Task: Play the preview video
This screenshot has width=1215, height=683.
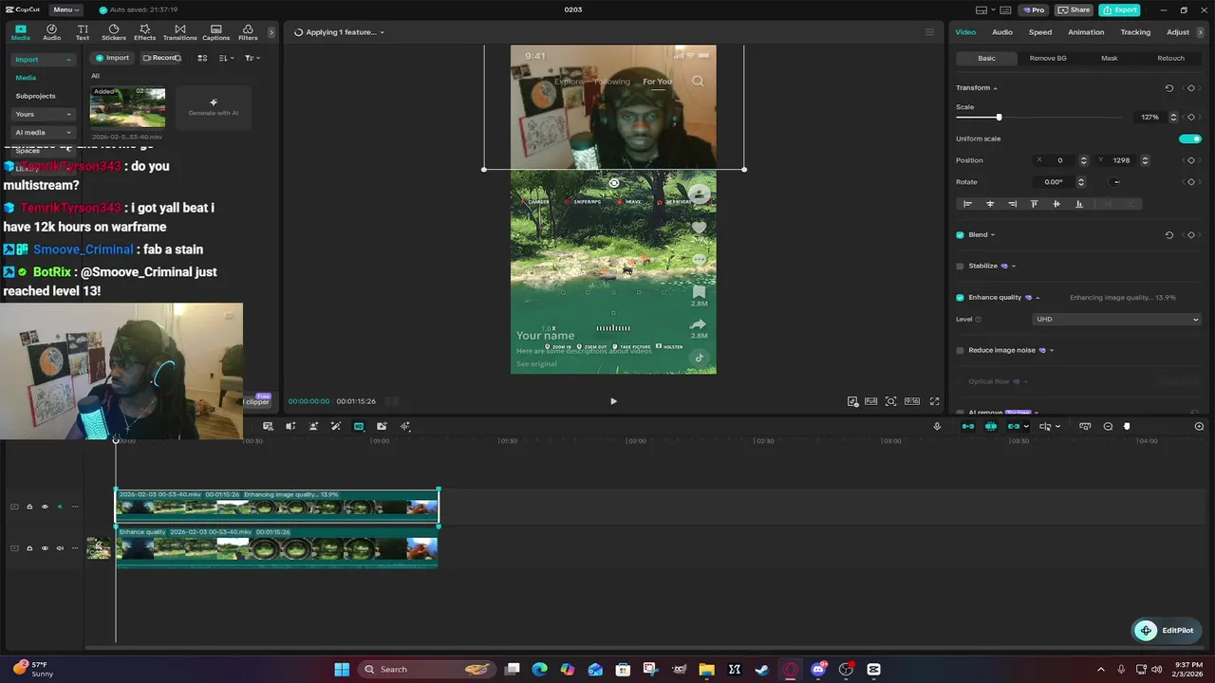Action: pos(613,401)
